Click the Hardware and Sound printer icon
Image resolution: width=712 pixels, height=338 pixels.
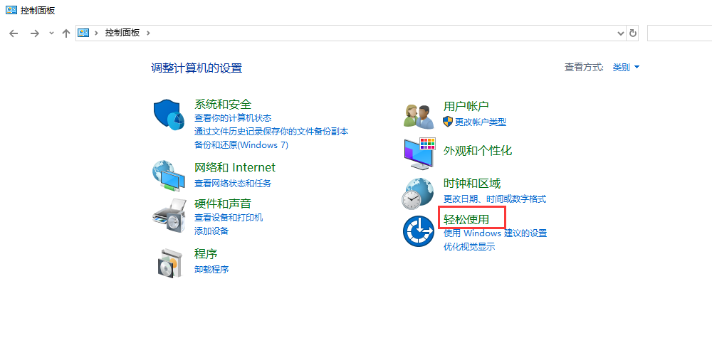click(x=169, y=213)
